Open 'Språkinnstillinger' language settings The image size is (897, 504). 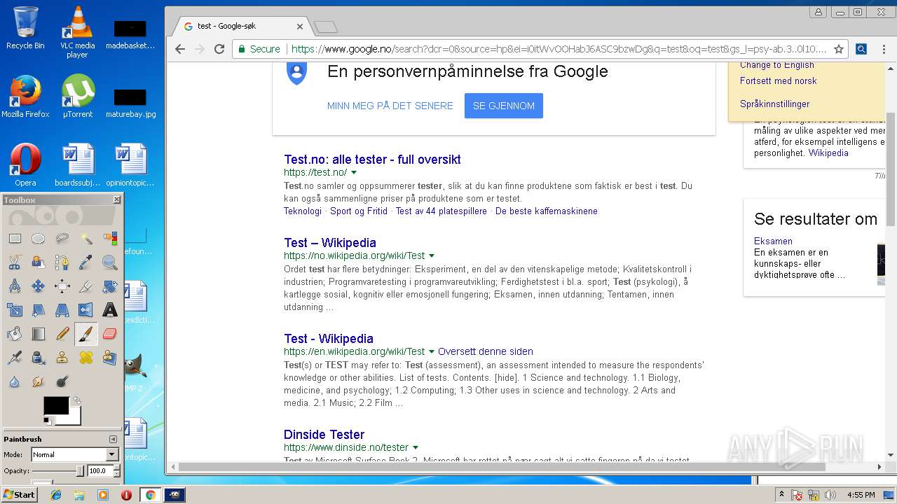tap(775, 104)
